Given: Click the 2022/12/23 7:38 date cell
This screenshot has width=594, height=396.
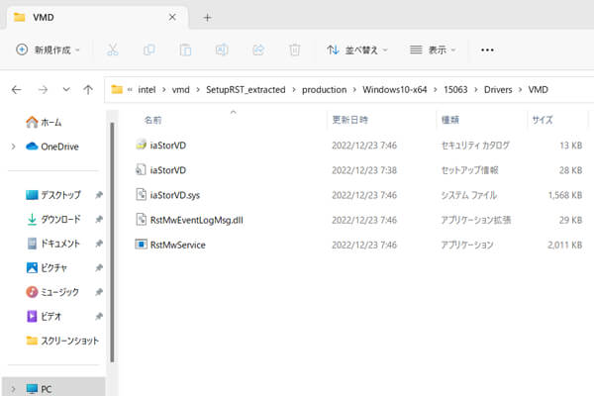Looking at the screenshot, I should click(x=364, y=170).
